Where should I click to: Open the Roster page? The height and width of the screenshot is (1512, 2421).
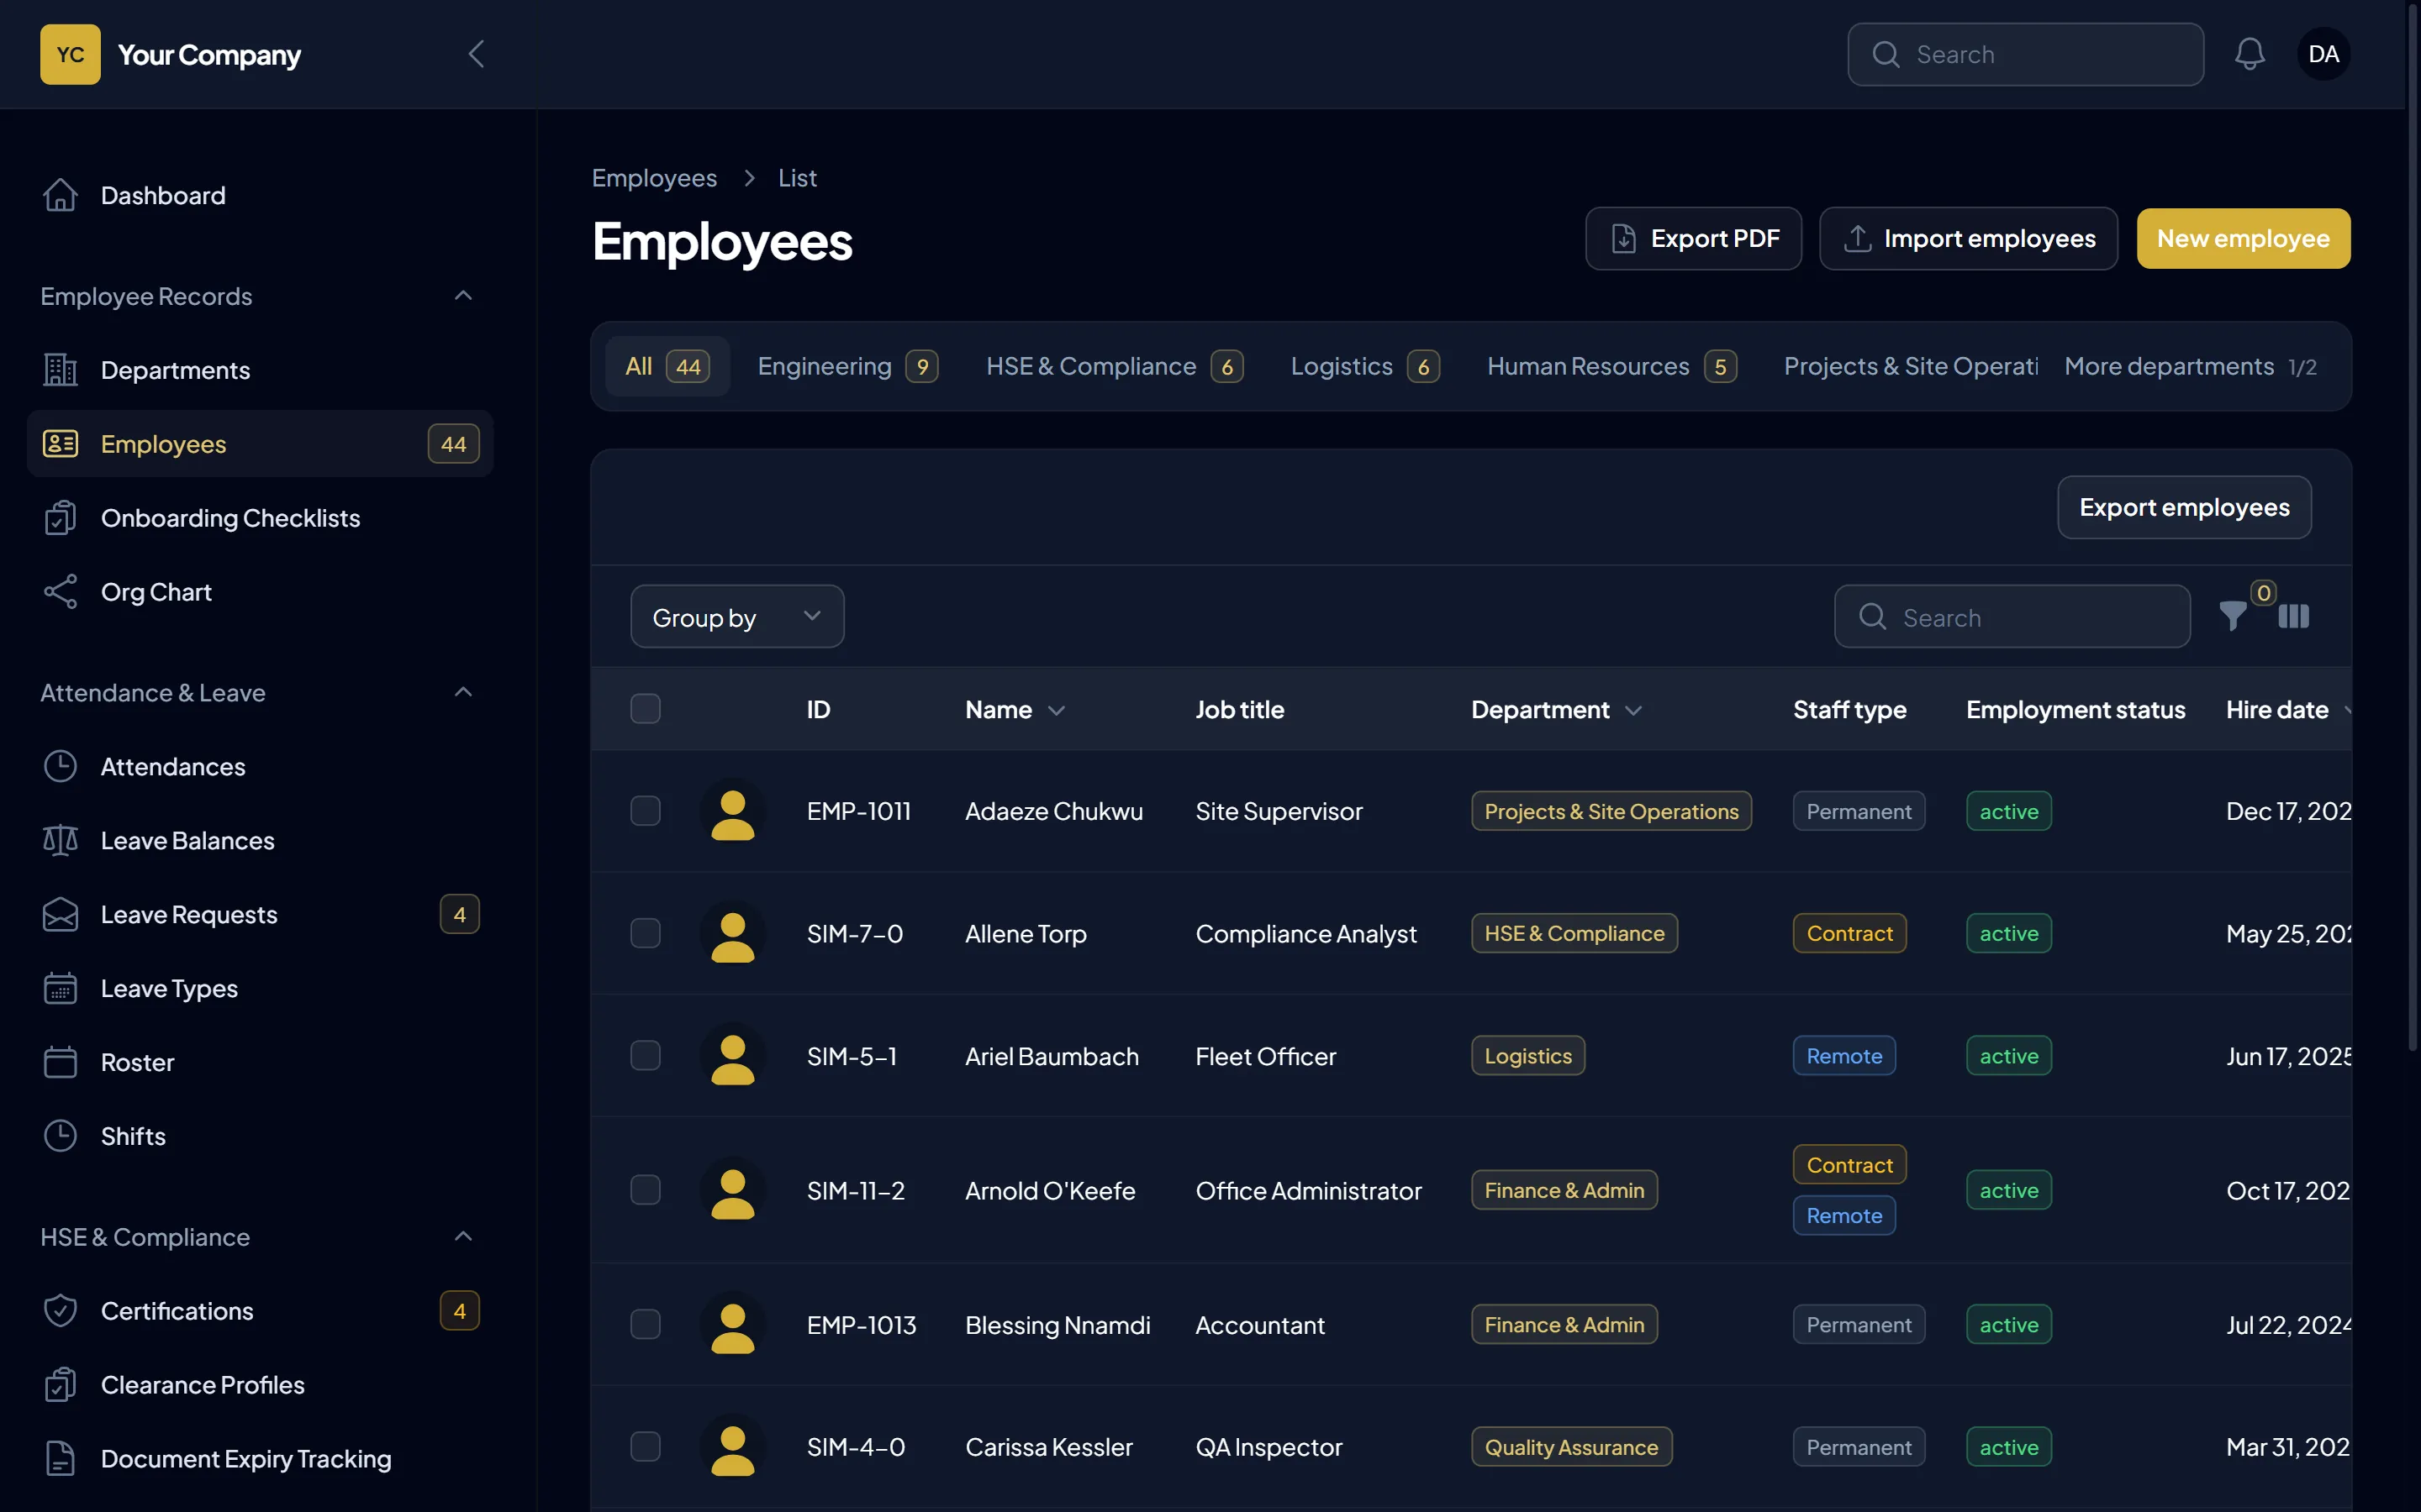pos(260,1062)
